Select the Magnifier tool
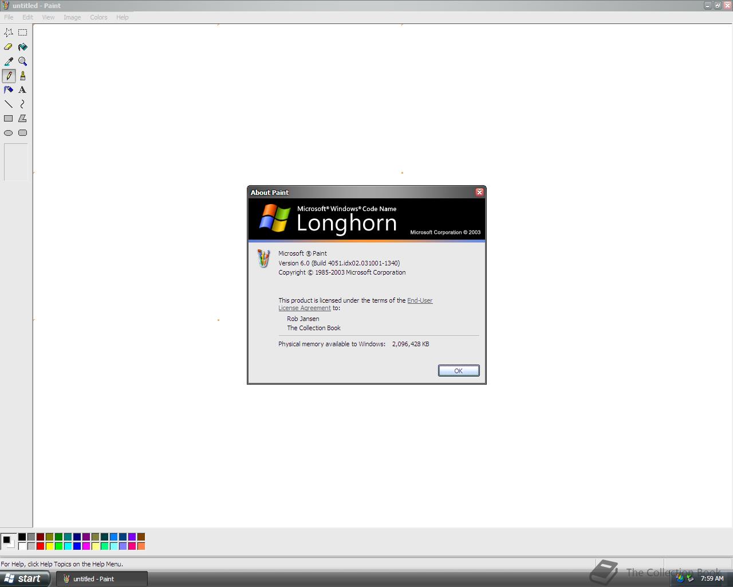This screenshot has width=733, height=587. click(22, 61)
